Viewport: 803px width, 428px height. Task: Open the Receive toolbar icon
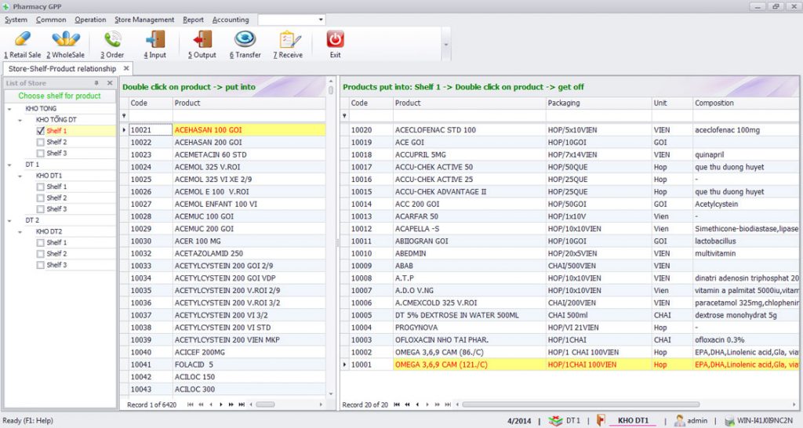pos(289,40)
